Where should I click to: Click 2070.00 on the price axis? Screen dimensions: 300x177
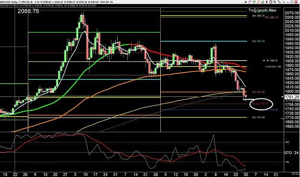pyautogui.click(x=292, y=13)
